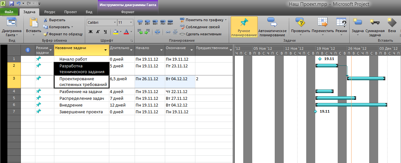Switch to the Задача ribbon tab
Viewport: 401px width, 163px height.
(x=29, y=12)
